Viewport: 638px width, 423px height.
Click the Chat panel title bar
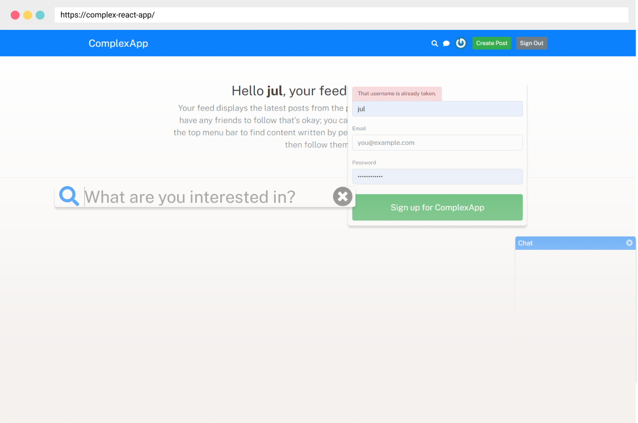point(575,243)
